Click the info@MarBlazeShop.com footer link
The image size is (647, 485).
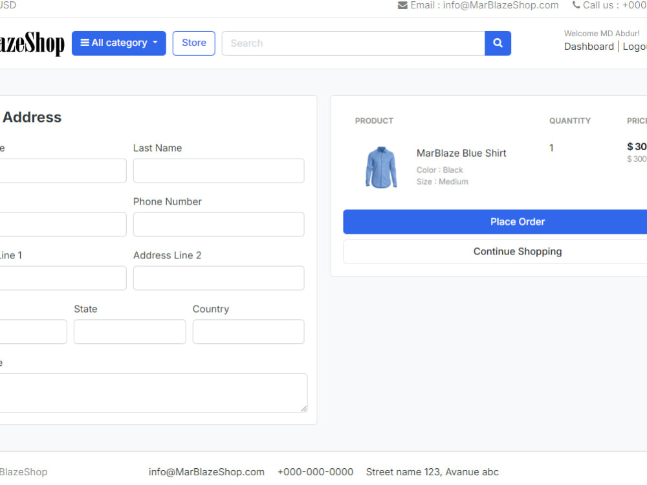click(x=206, y=471)
